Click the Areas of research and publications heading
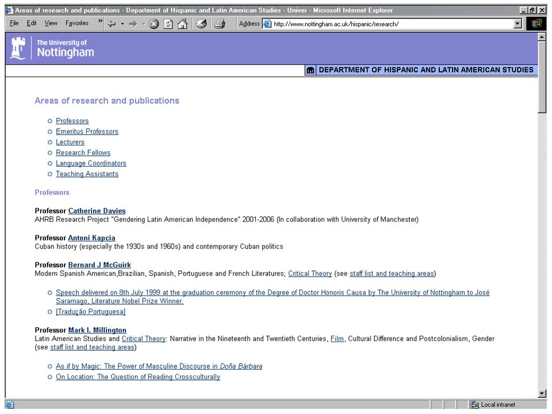This screenshot has height=414, width=552. click(x=107, y=101)
